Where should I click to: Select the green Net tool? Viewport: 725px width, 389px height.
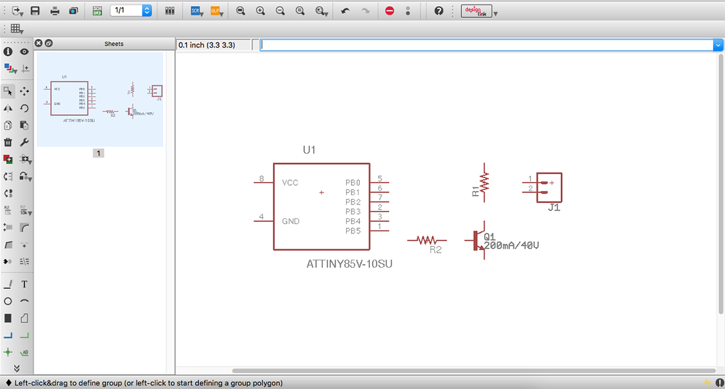tap(24, 336)
